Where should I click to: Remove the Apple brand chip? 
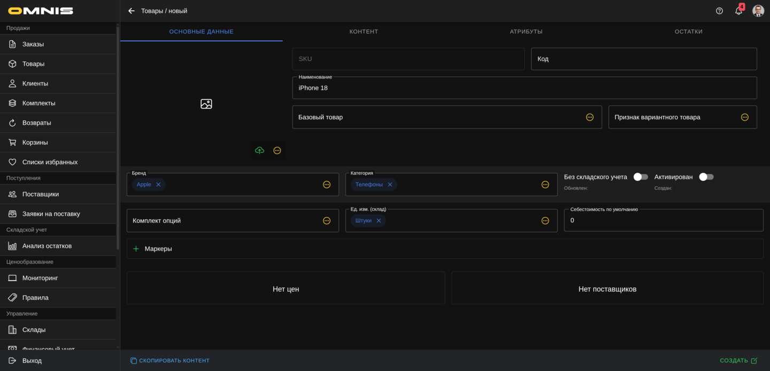coord(158,184)
